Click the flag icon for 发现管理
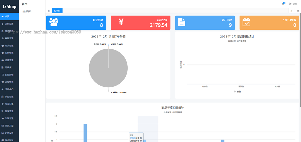 click(3, 118)
